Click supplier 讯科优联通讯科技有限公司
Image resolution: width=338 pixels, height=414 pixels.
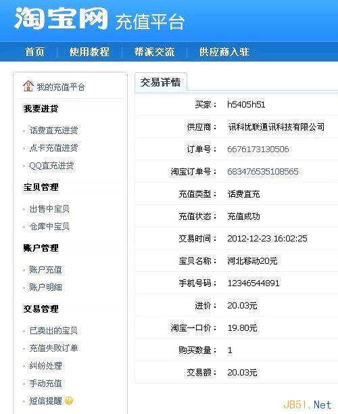[276, 127]
